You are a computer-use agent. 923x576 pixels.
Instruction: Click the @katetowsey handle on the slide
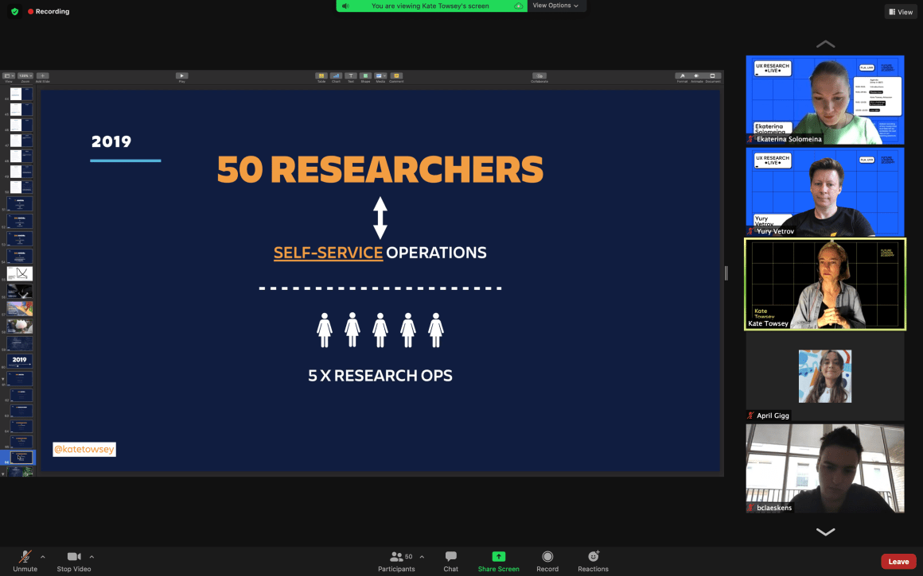[84, 449]
